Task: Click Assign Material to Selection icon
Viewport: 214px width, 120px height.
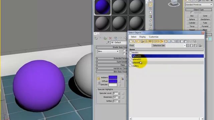Action: tap(105, 38)
